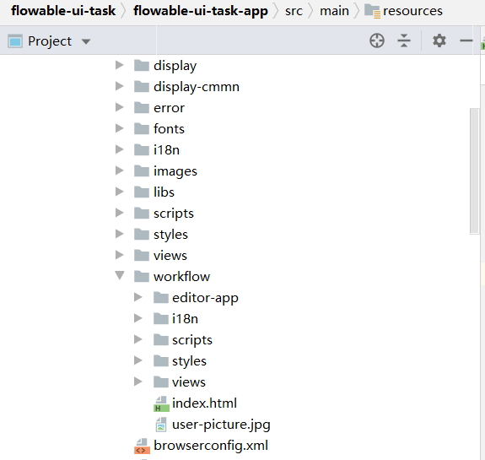The width and height of the screenshot is (485, 460).
Task: Open Project panel settings gear
Action: [439, 41]
